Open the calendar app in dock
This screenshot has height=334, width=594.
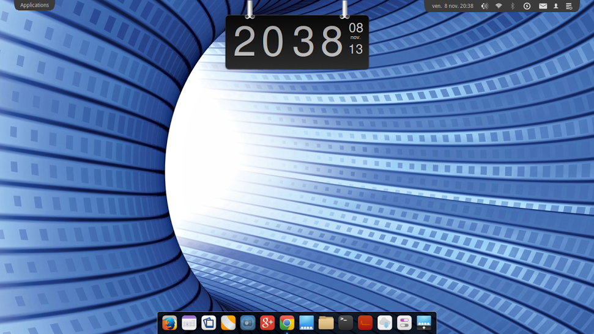click(189, 323)
